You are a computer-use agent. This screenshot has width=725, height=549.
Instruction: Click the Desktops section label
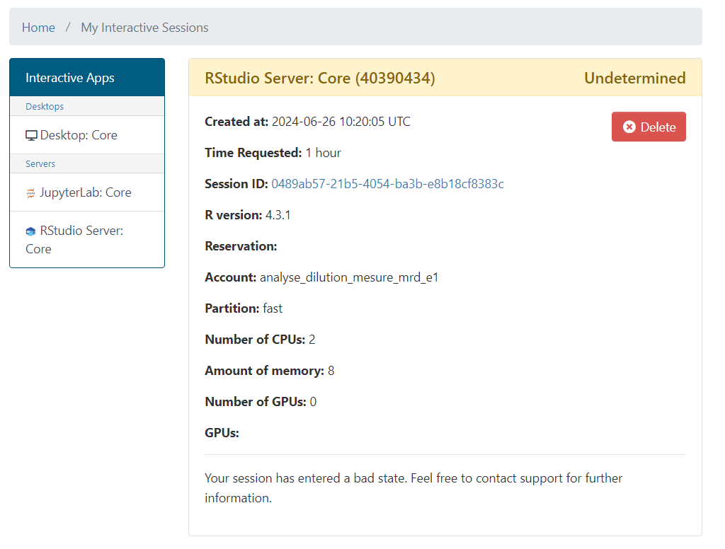coord(45,106)
